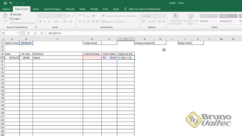Click the align right icon
The image size is (242, 136).
coord(88,22)
